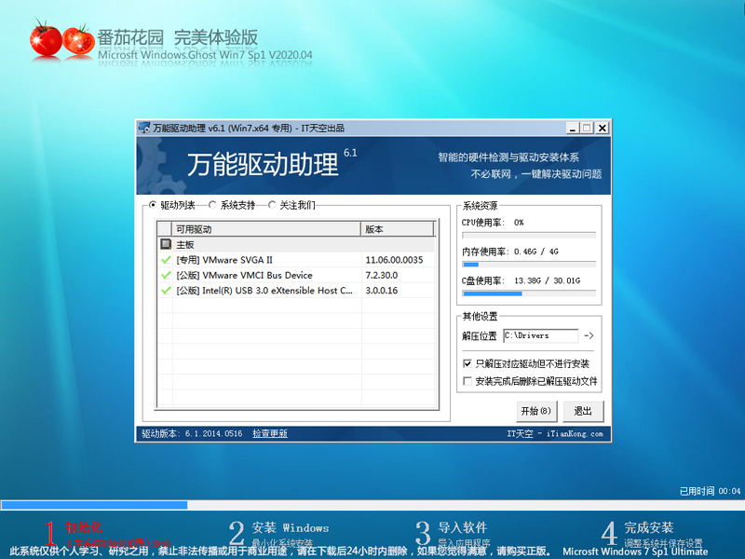Click the motherboard icon next to 主板
Screen dimensions: 745x559
point(168,244)
